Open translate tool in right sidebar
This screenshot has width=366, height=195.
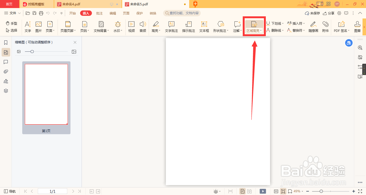pyautogui.click(x=360, y=57)
